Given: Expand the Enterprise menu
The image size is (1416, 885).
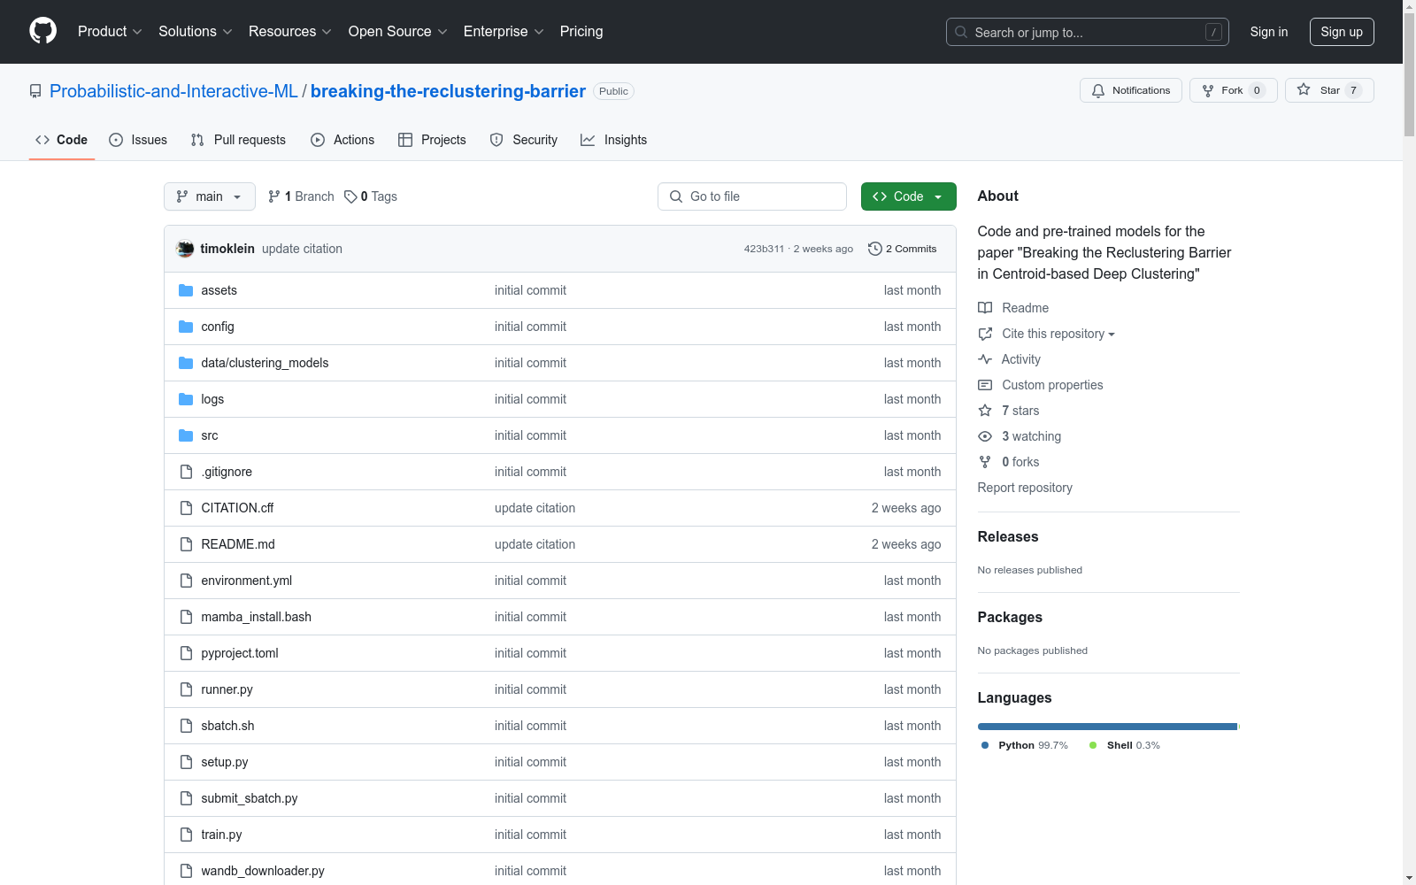Looking at the screenshot, I should pyautogui.click(x=504, y=31).
